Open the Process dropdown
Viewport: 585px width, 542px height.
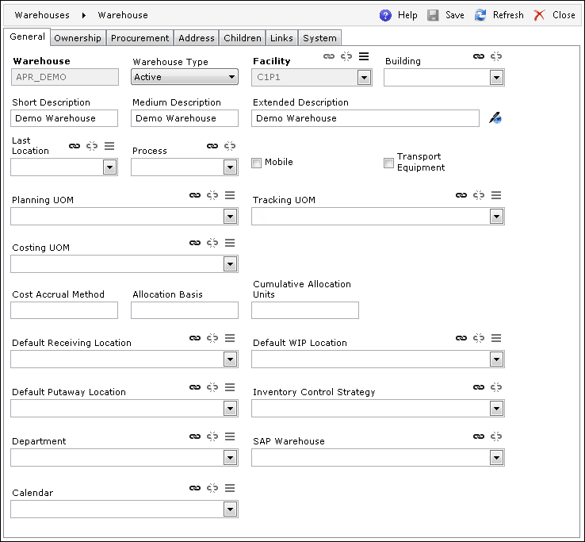[230, 167]
